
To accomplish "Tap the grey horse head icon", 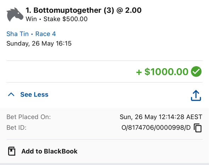I will coord(15,15).
